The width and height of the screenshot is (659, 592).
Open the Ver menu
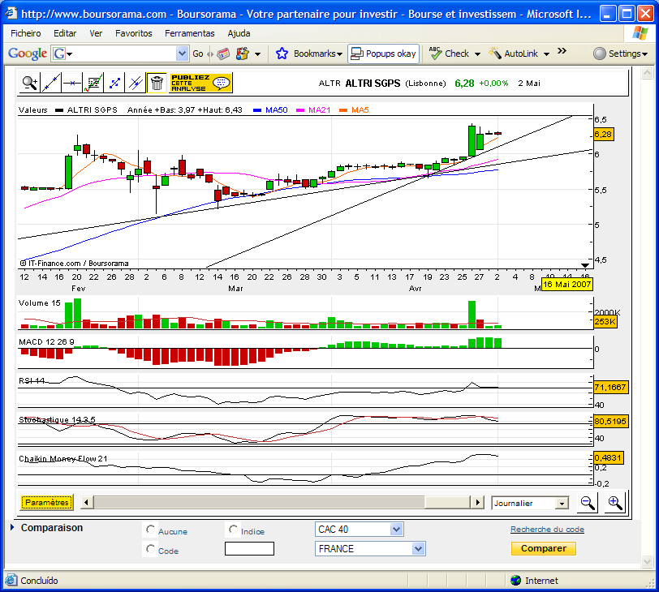pyautogui.click(x=96, y=33)
